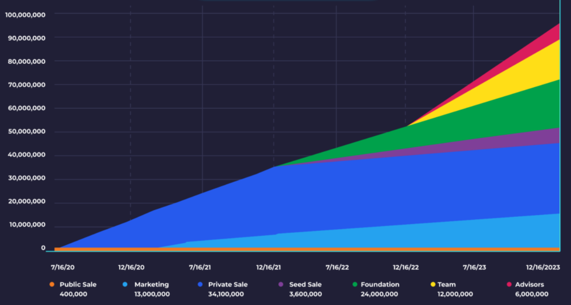Click the Public Sale 400,000 legend text
This screenshot has height=305, width=571.
[74, 294]
